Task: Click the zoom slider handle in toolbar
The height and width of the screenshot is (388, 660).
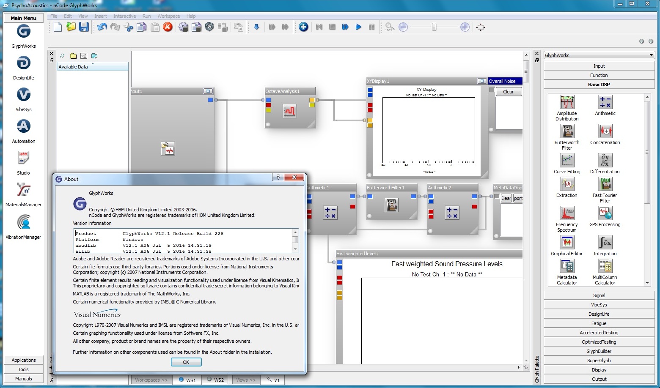Action: (x=434, y=27)
